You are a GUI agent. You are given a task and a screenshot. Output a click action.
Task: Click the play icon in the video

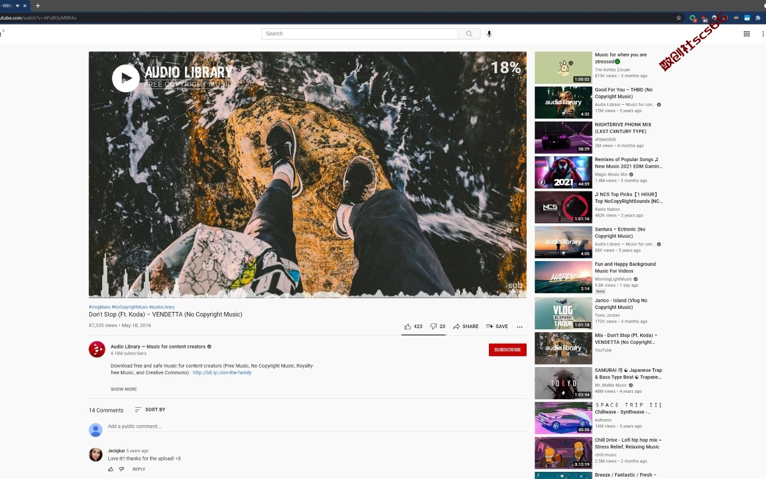(126, 78)
